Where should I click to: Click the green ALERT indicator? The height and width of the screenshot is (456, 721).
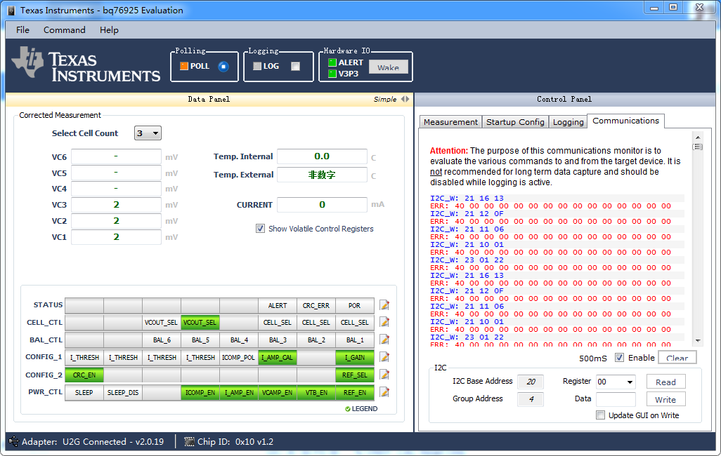click(x=332, y=62)
